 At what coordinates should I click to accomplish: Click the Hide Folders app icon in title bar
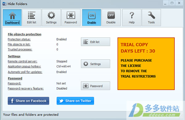(x=5, y=4)
